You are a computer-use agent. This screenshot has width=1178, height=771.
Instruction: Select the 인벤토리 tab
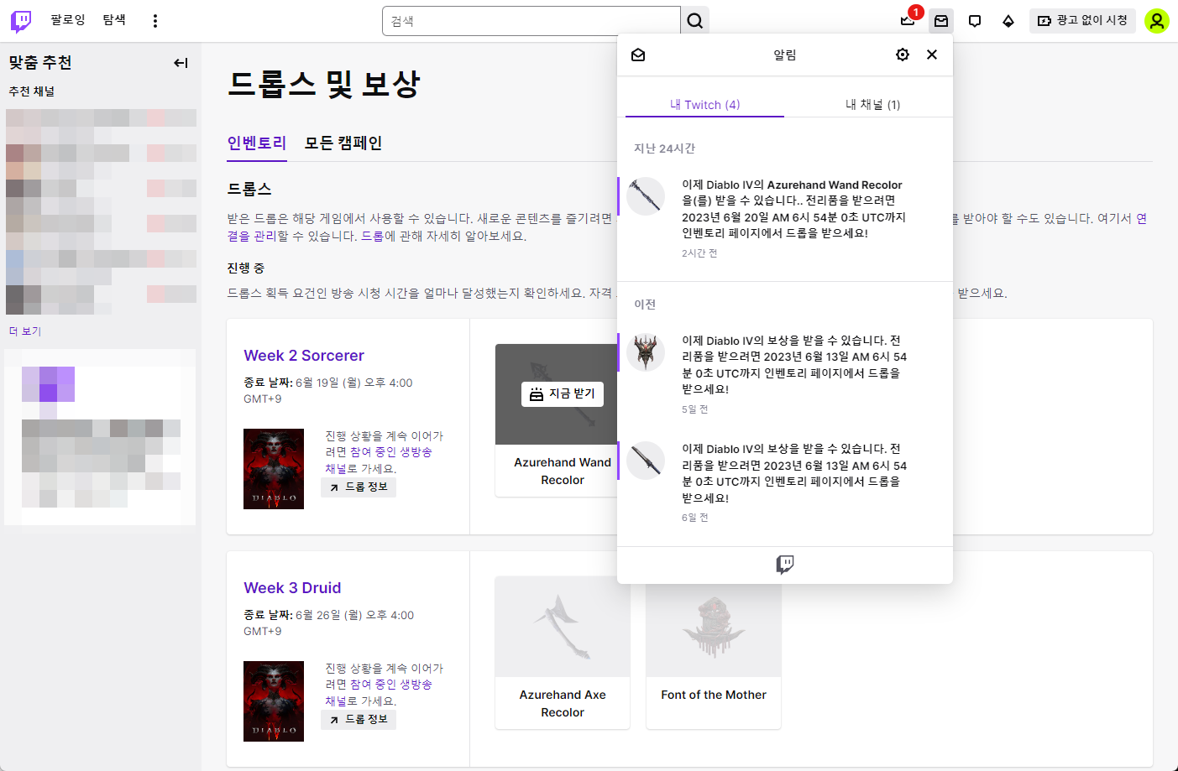(x=257, y=143)
